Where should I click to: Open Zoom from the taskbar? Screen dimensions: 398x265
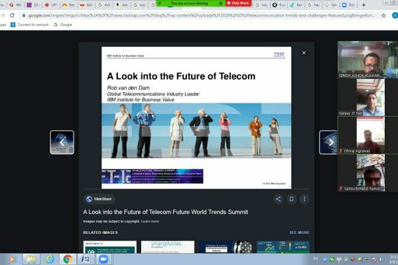[103, 259]
